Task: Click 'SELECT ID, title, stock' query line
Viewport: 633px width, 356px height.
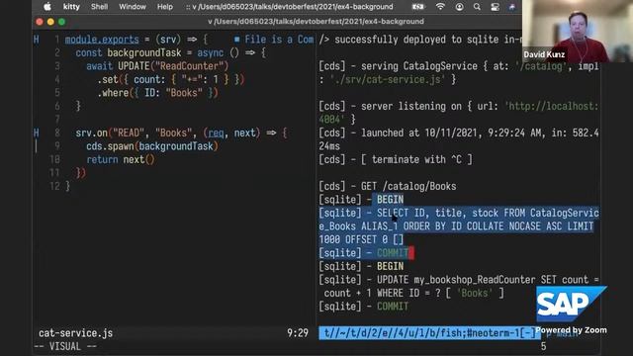Action: coord(459,213)
